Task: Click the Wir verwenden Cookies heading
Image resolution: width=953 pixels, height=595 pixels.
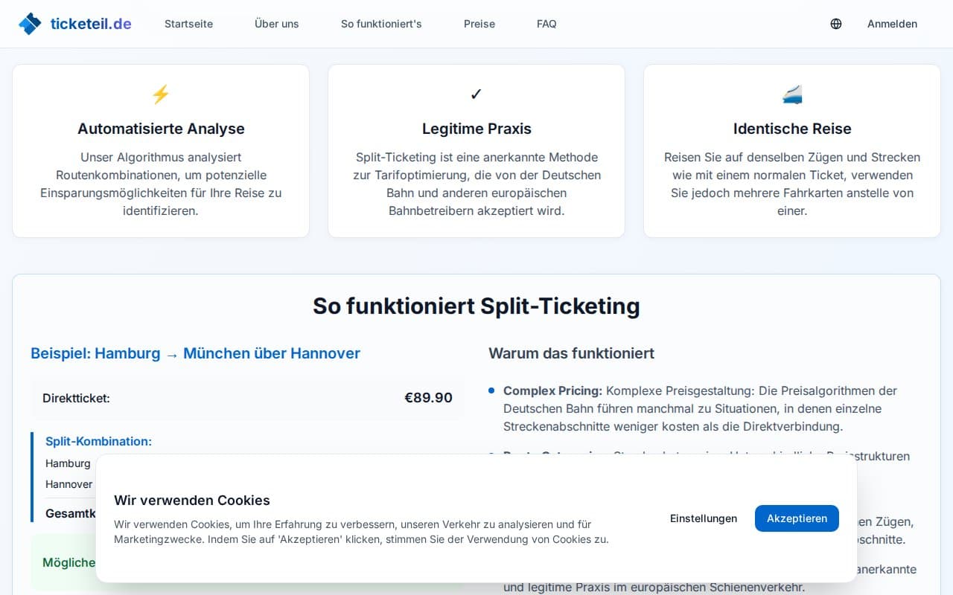Action: coord(192,501)
